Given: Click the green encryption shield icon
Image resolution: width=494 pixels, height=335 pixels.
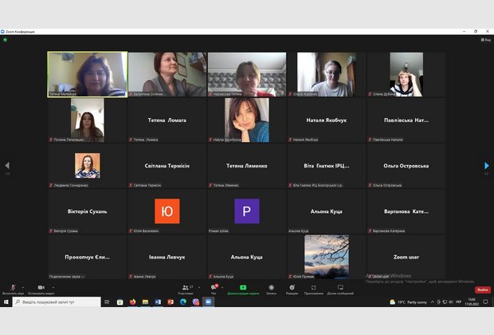Looking at the screenshot, I should (x=5, y=39).
